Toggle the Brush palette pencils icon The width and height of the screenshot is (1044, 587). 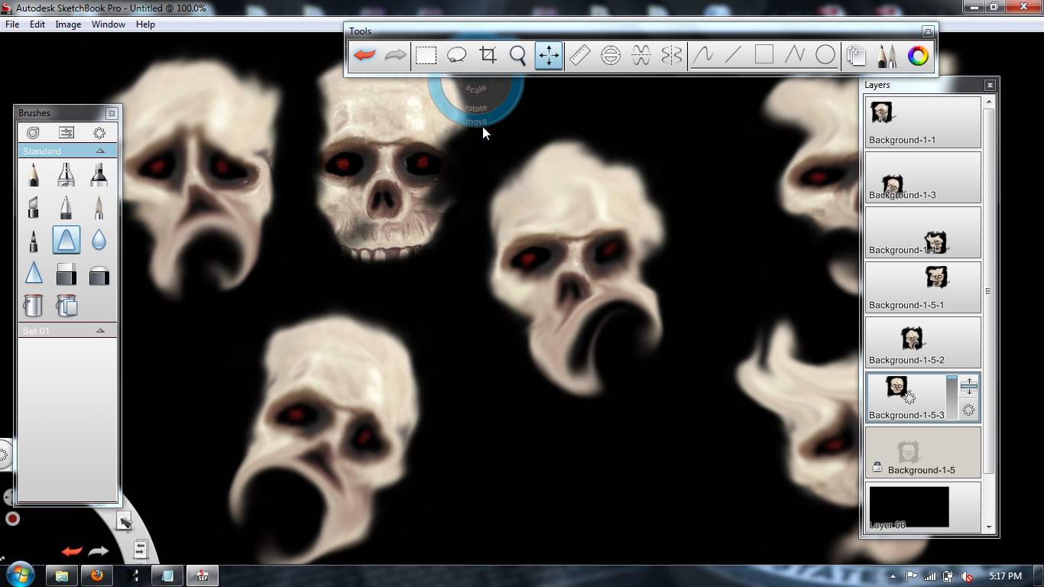click(887, 56)
